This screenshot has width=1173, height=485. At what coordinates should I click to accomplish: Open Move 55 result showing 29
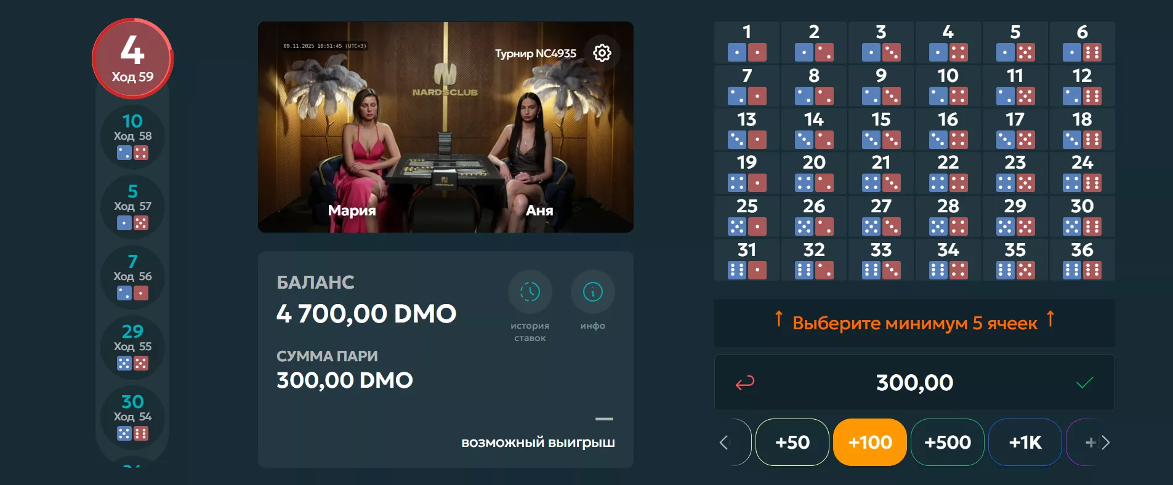coord(132,347)
